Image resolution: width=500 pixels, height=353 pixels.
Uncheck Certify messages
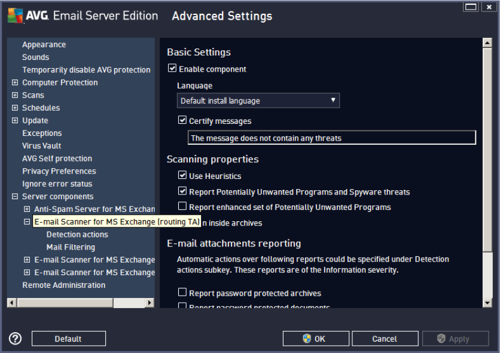pyautogui.click(x=182, y=120)
